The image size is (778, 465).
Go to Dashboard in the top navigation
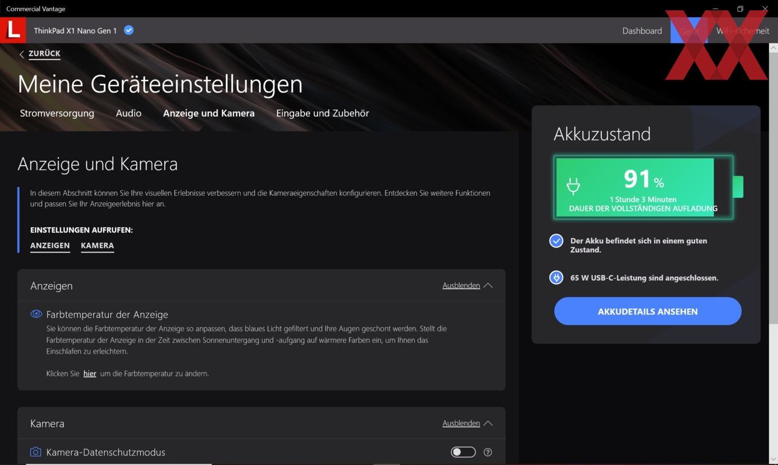(642, 31)
